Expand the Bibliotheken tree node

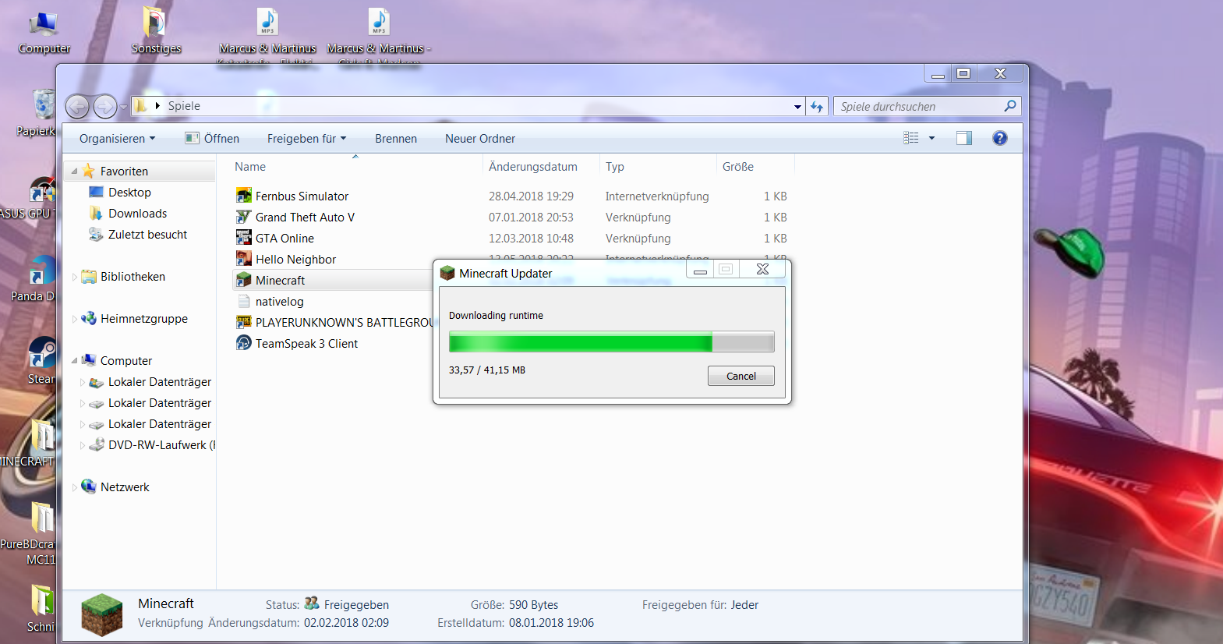[75, 277]
